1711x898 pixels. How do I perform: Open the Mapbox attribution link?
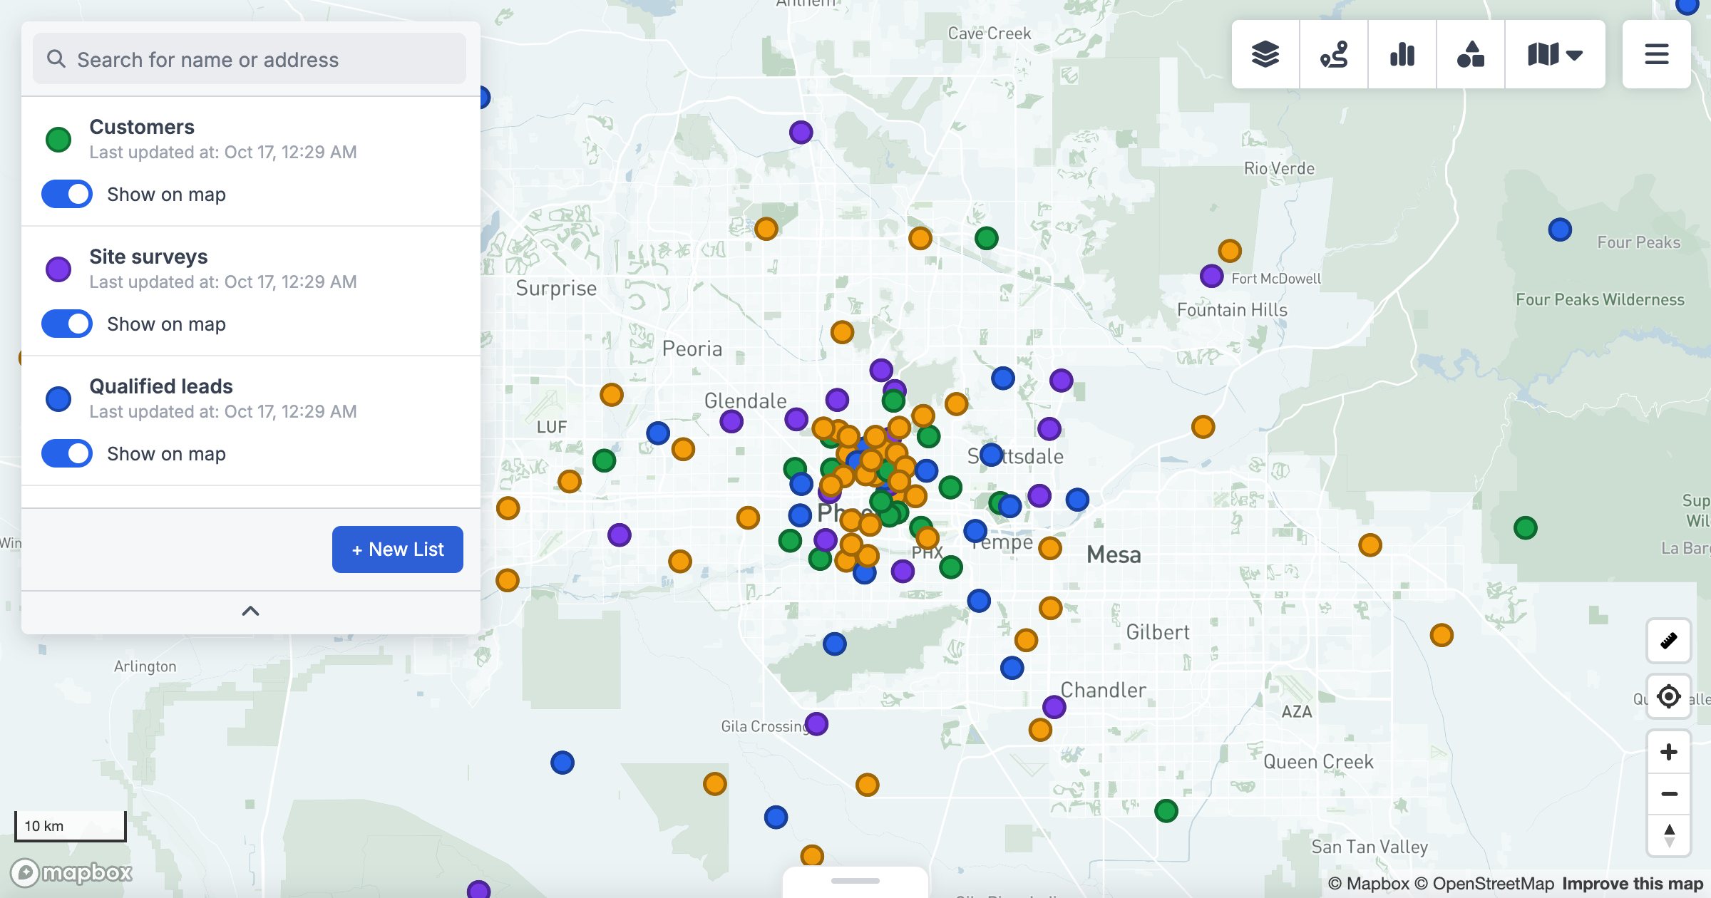[x=1369, y=884]
